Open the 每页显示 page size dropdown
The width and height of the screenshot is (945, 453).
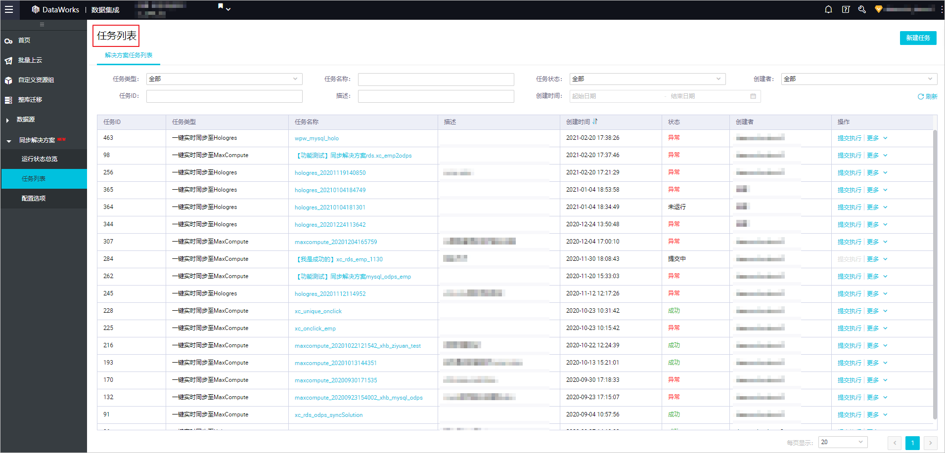coord(843,442)
